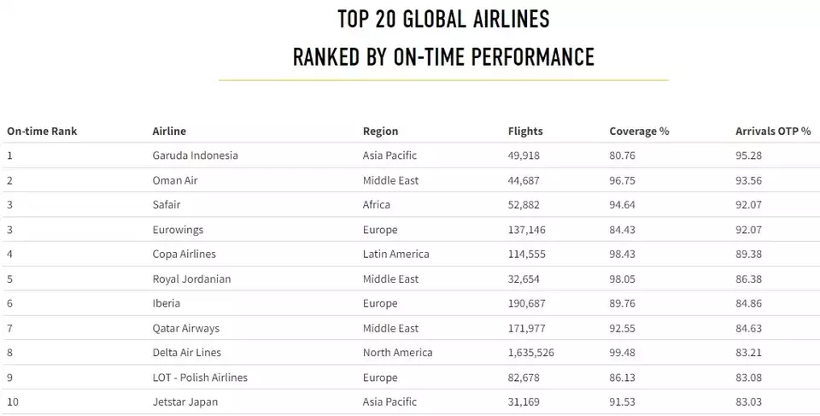Sort by Arrivals OTP % header
This screenshot has height=416, width=820.
coord(773,132)
